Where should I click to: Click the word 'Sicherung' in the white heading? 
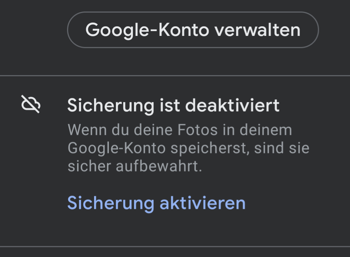(x=111, y=106)
